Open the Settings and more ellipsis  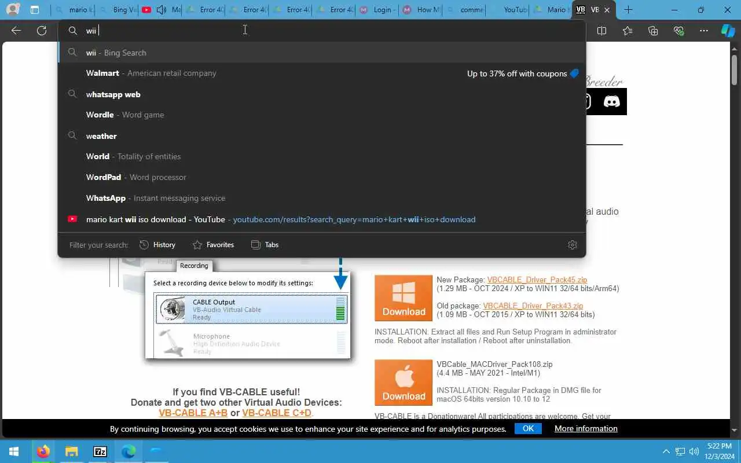(704, 31)
